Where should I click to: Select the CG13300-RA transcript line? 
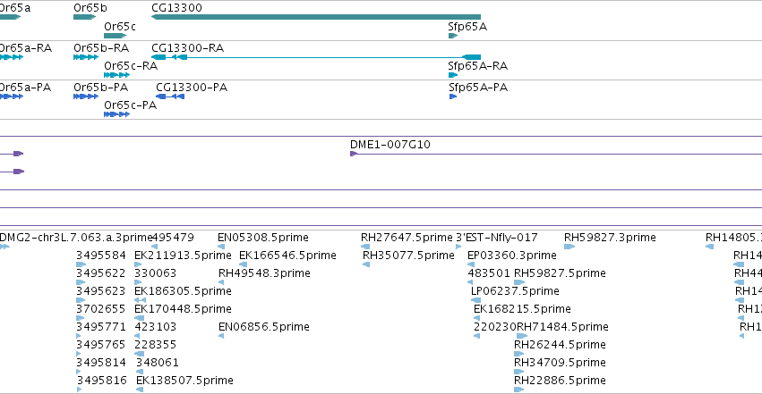tap(316, 57)
